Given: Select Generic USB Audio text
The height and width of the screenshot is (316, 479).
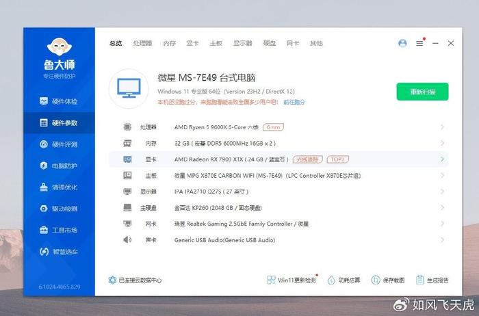Looking at the screenshot, I should (x=225, y=240).
